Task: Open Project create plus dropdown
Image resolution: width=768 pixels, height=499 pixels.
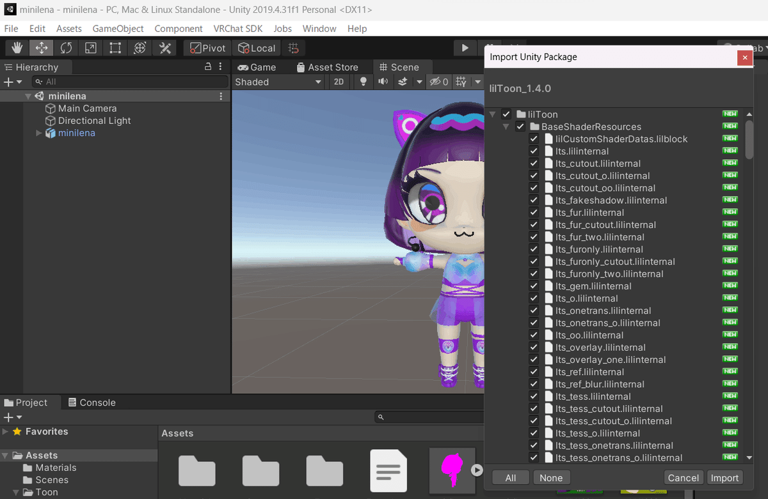Action: coord(13,417)
